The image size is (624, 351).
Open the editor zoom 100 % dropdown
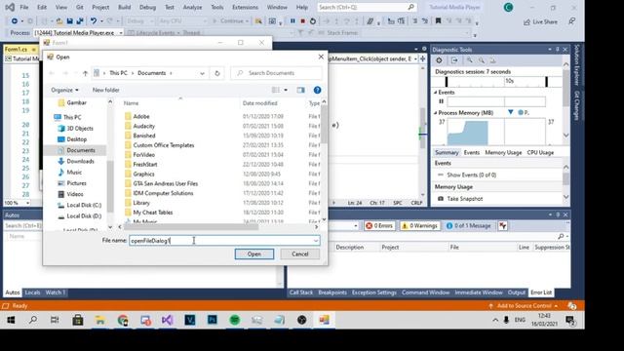(x=27, y=203)
